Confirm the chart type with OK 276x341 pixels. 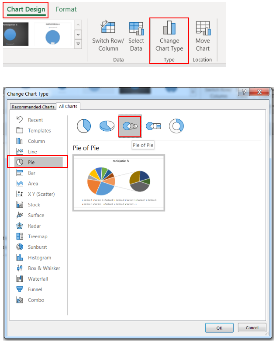[x=219, y=328]
